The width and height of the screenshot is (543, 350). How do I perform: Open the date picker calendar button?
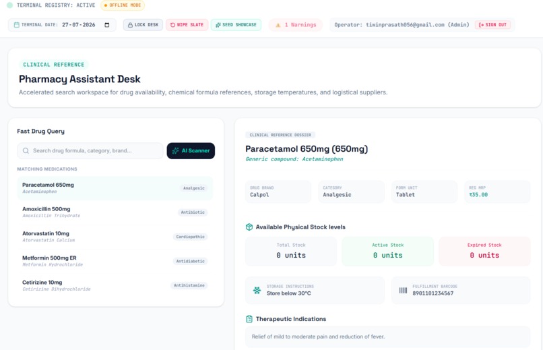pyautogui.click(x=107, y=25)
